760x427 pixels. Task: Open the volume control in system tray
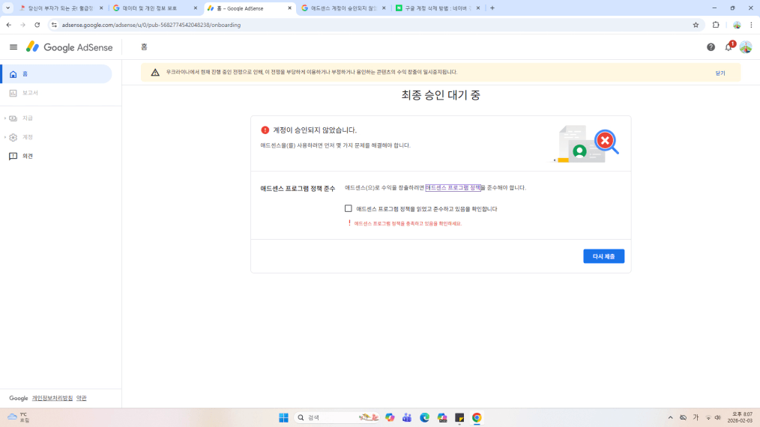718,417
